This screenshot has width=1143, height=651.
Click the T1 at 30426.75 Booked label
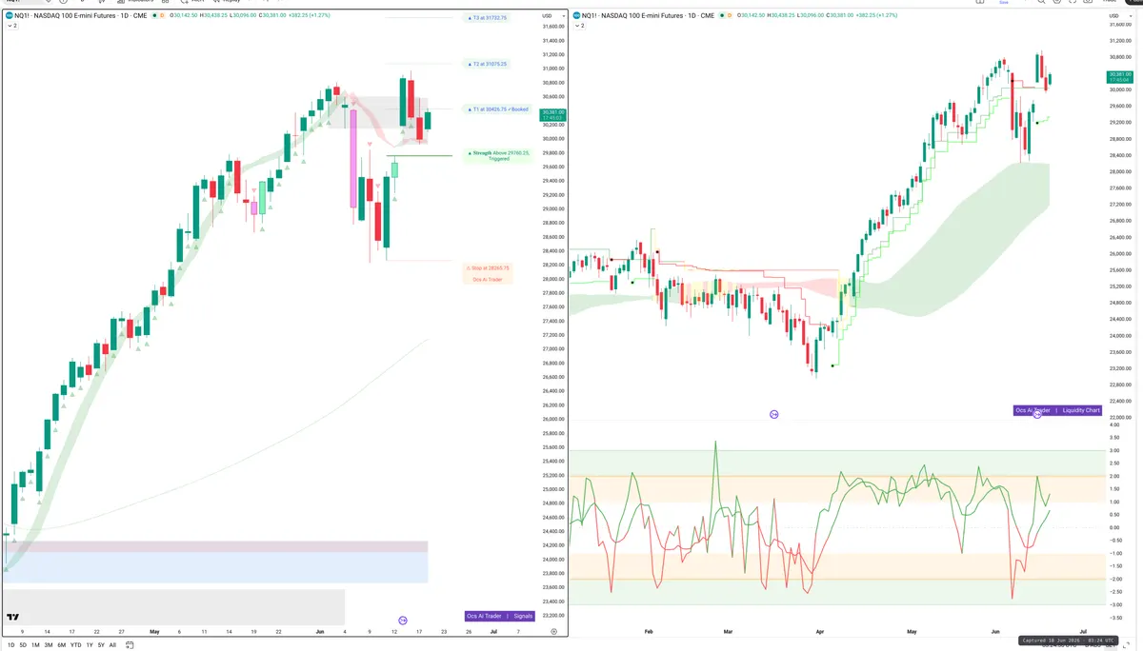499,109
